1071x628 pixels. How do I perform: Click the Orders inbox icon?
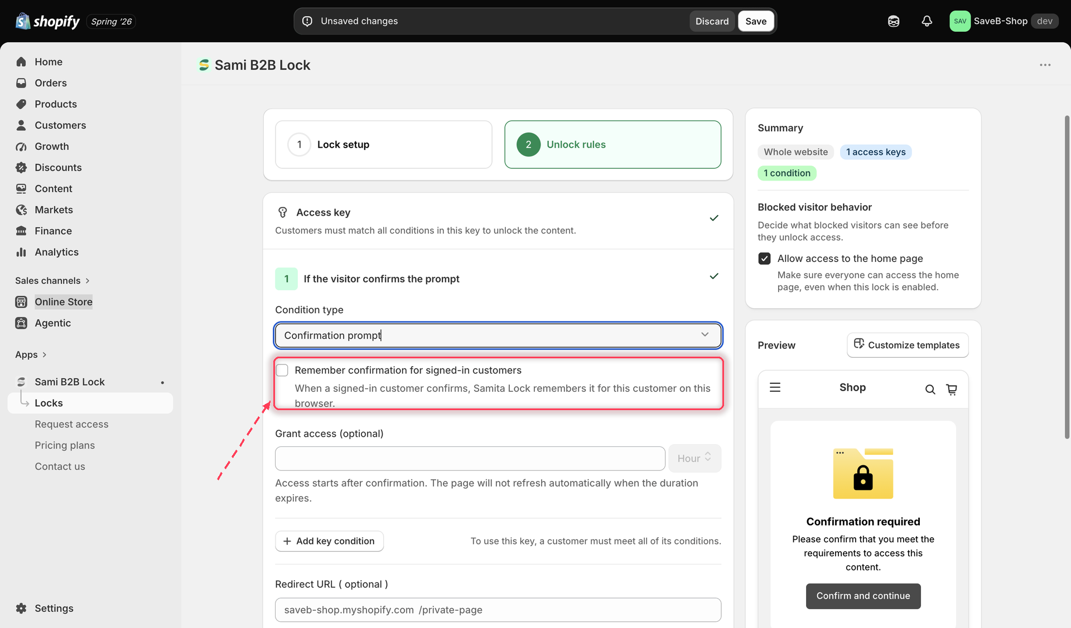[x=21, y=83]
